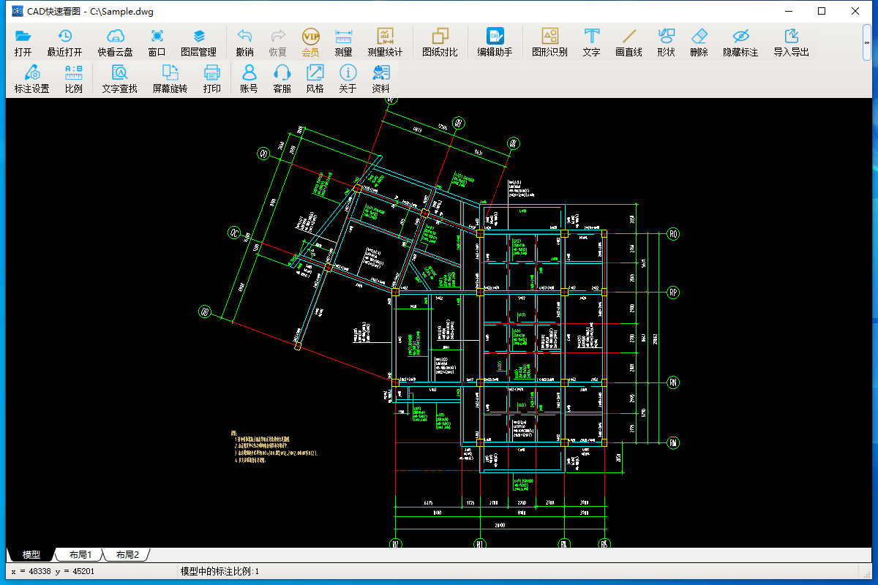This screenshot has height=585, width=878.
Task: Open 导入导出 import export
Action: [791, 43]
